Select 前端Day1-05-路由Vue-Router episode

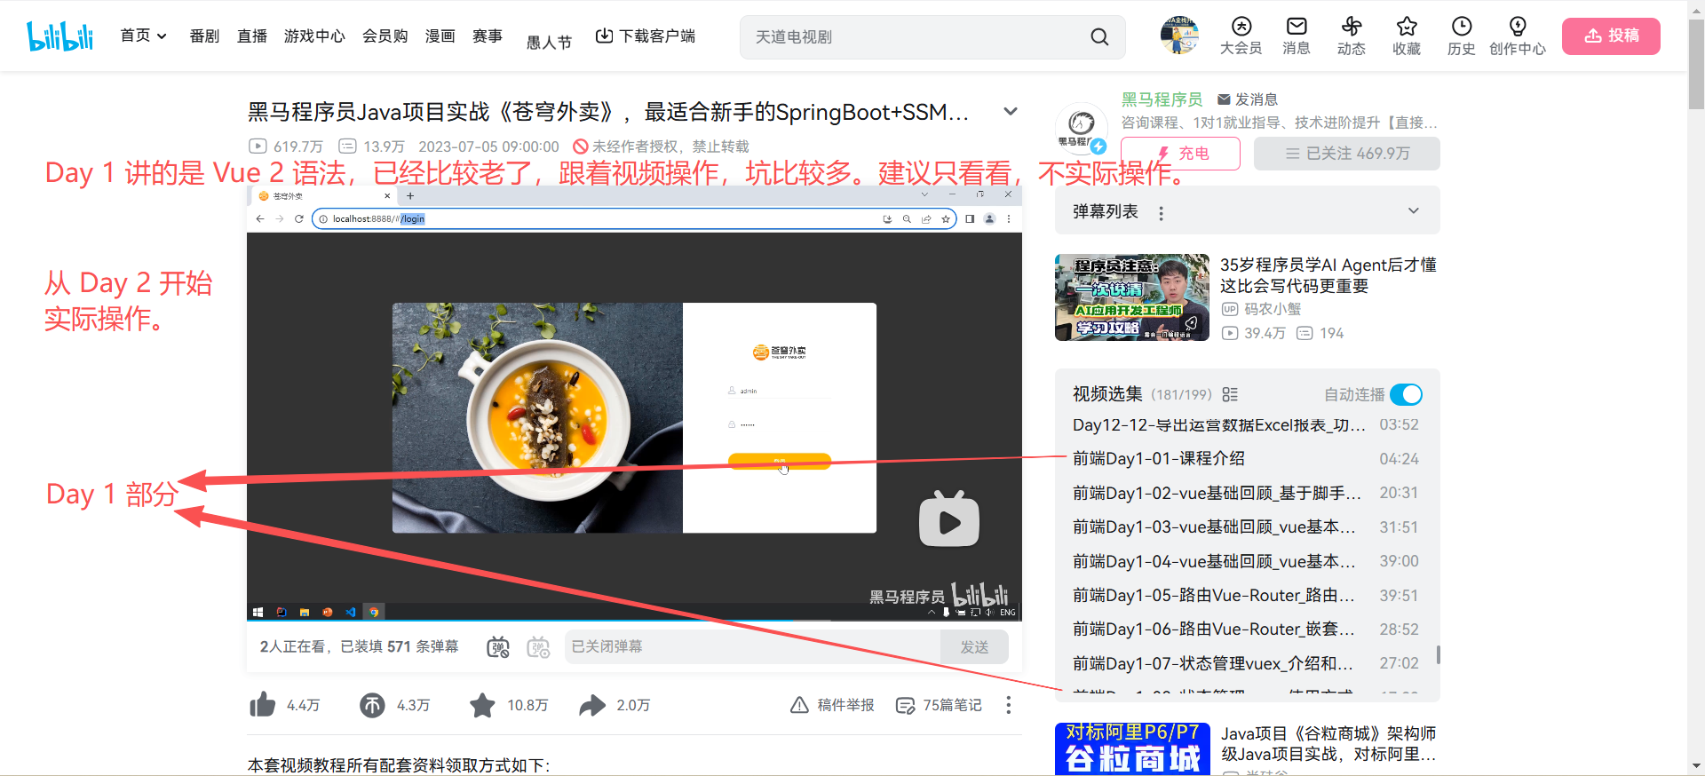click(1245, 596)
